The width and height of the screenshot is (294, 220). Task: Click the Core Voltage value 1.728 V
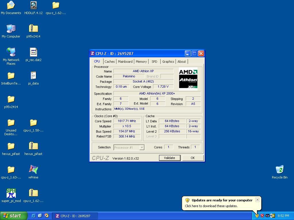pyautogui.click(x=163, y=87)
